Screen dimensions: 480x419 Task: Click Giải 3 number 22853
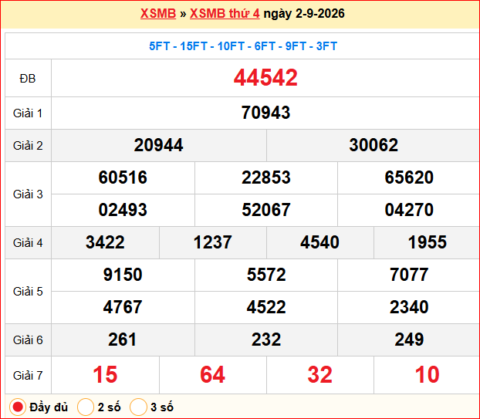[x=266, y=177]
